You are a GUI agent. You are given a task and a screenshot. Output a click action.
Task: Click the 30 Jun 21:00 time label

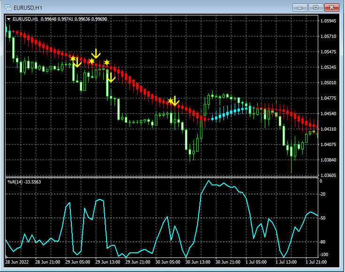point(228,262)
